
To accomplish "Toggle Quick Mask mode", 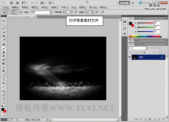I will (4, 115).
